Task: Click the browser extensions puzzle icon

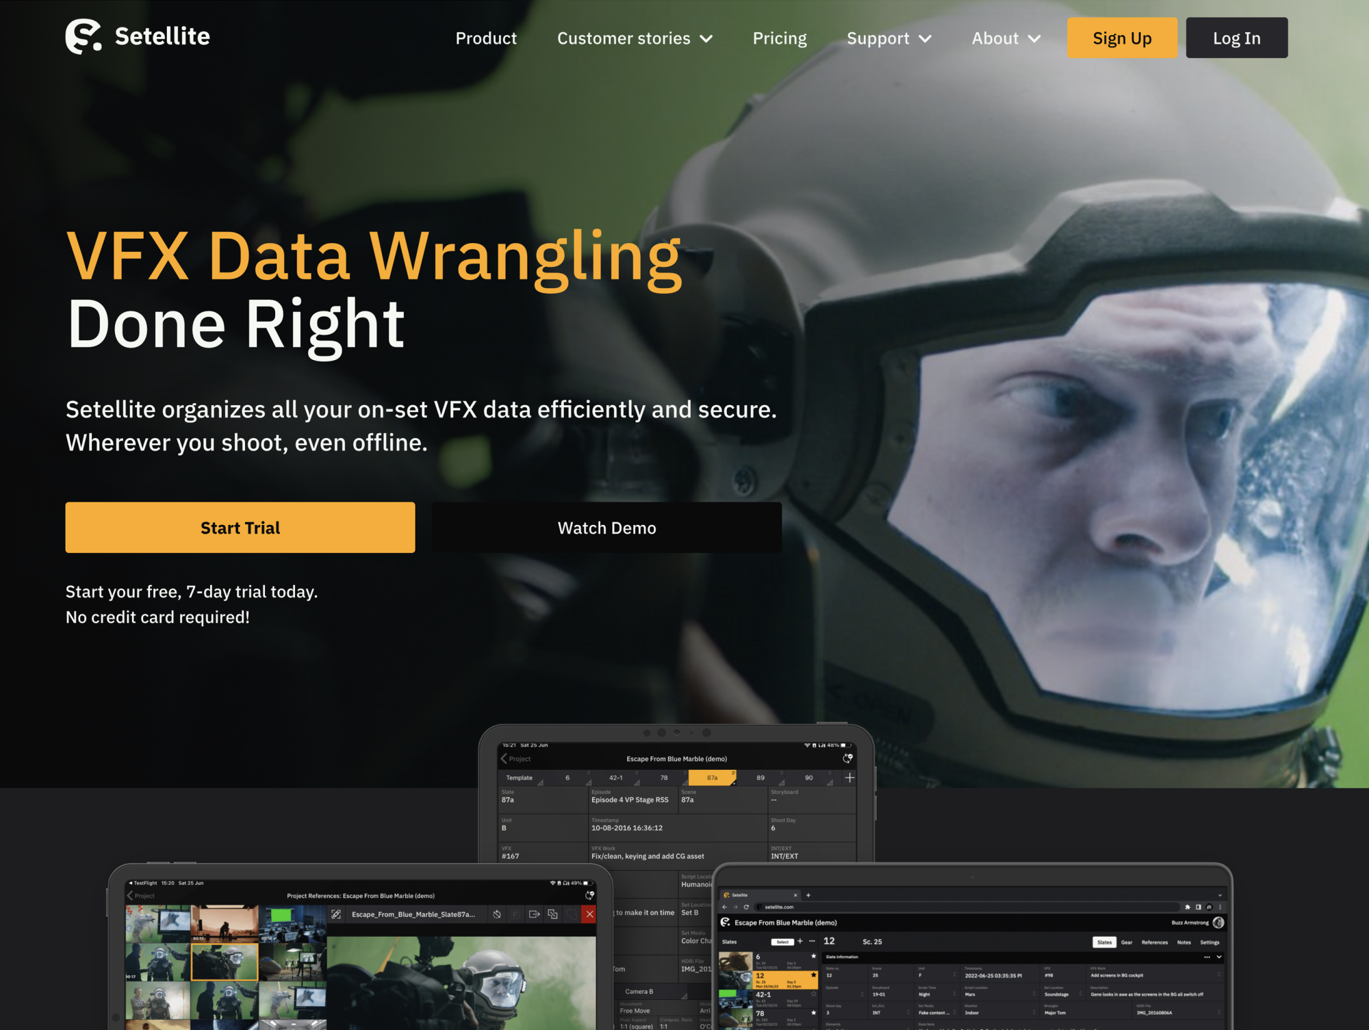Action: (1188, 907)
